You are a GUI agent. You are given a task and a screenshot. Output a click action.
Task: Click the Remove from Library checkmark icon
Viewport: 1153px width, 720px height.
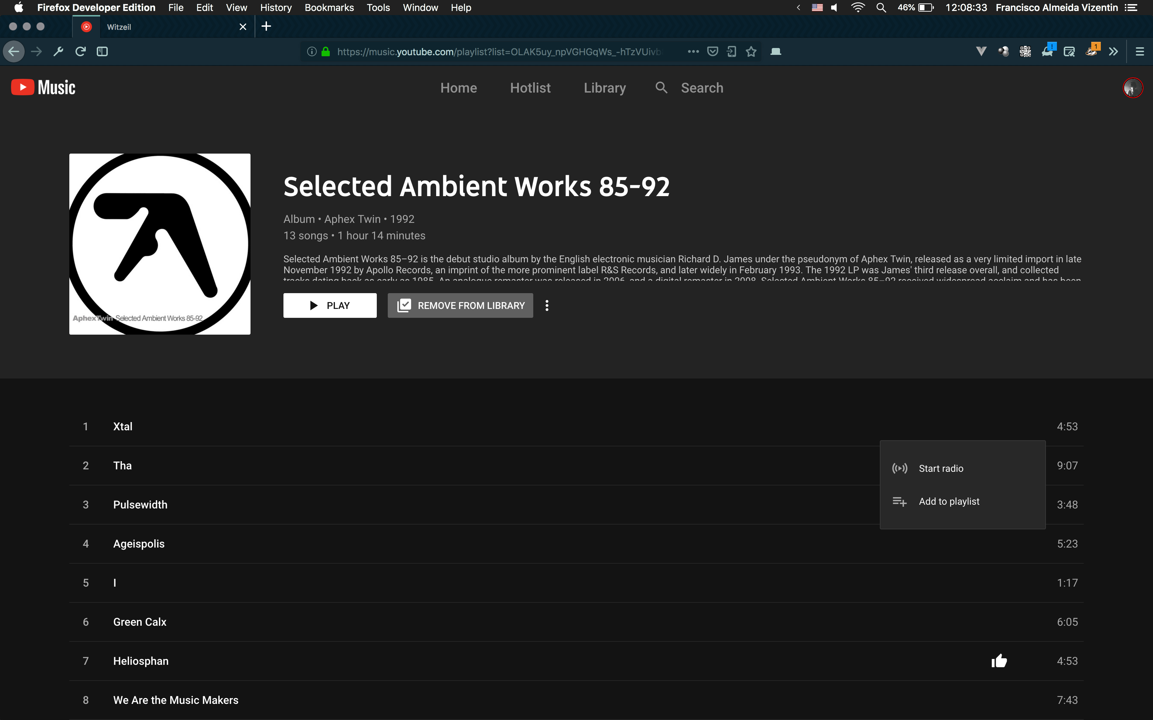tap(404, 304)
